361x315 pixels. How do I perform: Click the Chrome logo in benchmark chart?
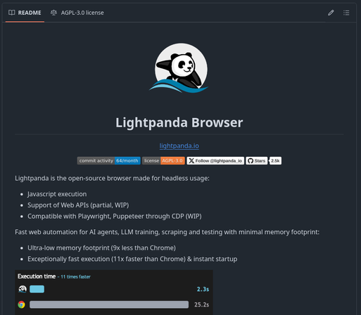(x=22, y=304)
